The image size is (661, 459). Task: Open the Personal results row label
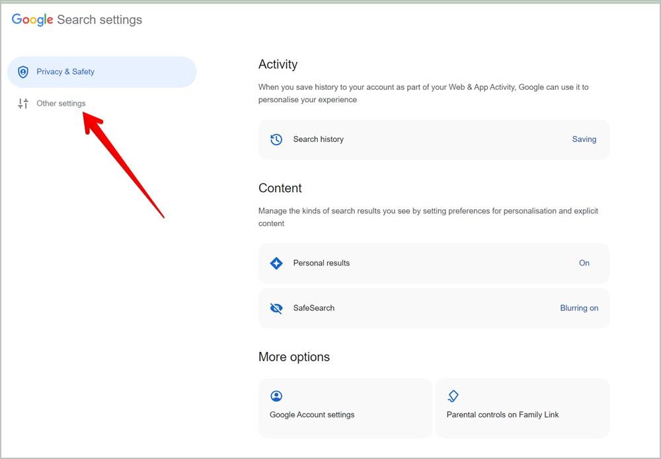pos(321,264)
